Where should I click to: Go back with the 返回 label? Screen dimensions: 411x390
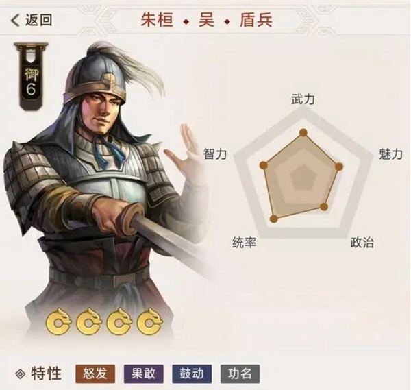click(39, 20)
